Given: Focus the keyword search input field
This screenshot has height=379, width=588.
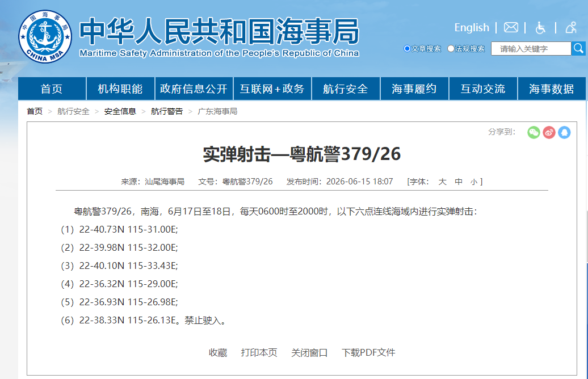Looking at the screenshot, I should [531, 49].
